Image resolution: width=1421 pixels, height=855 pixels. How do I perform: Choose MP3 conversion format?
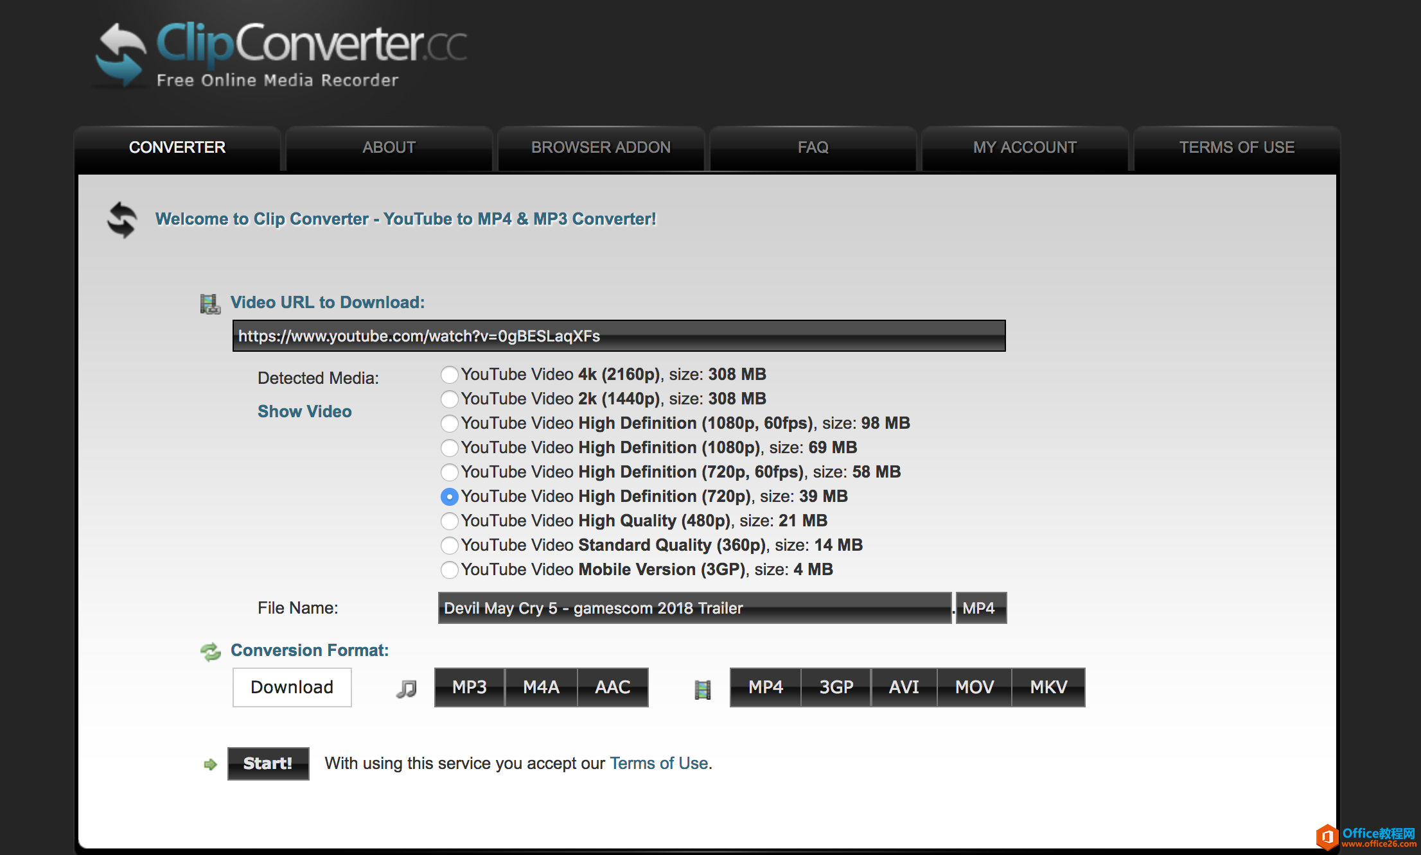(470, 687)
